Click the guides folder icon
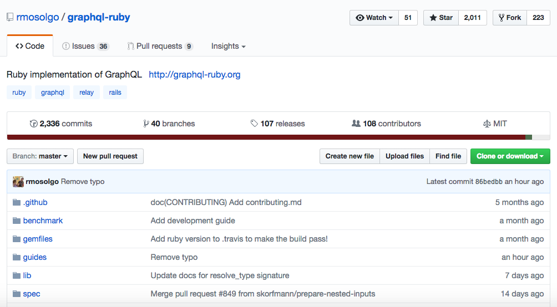The width and height of the screenshot is (557, 307). pos(16,257)
